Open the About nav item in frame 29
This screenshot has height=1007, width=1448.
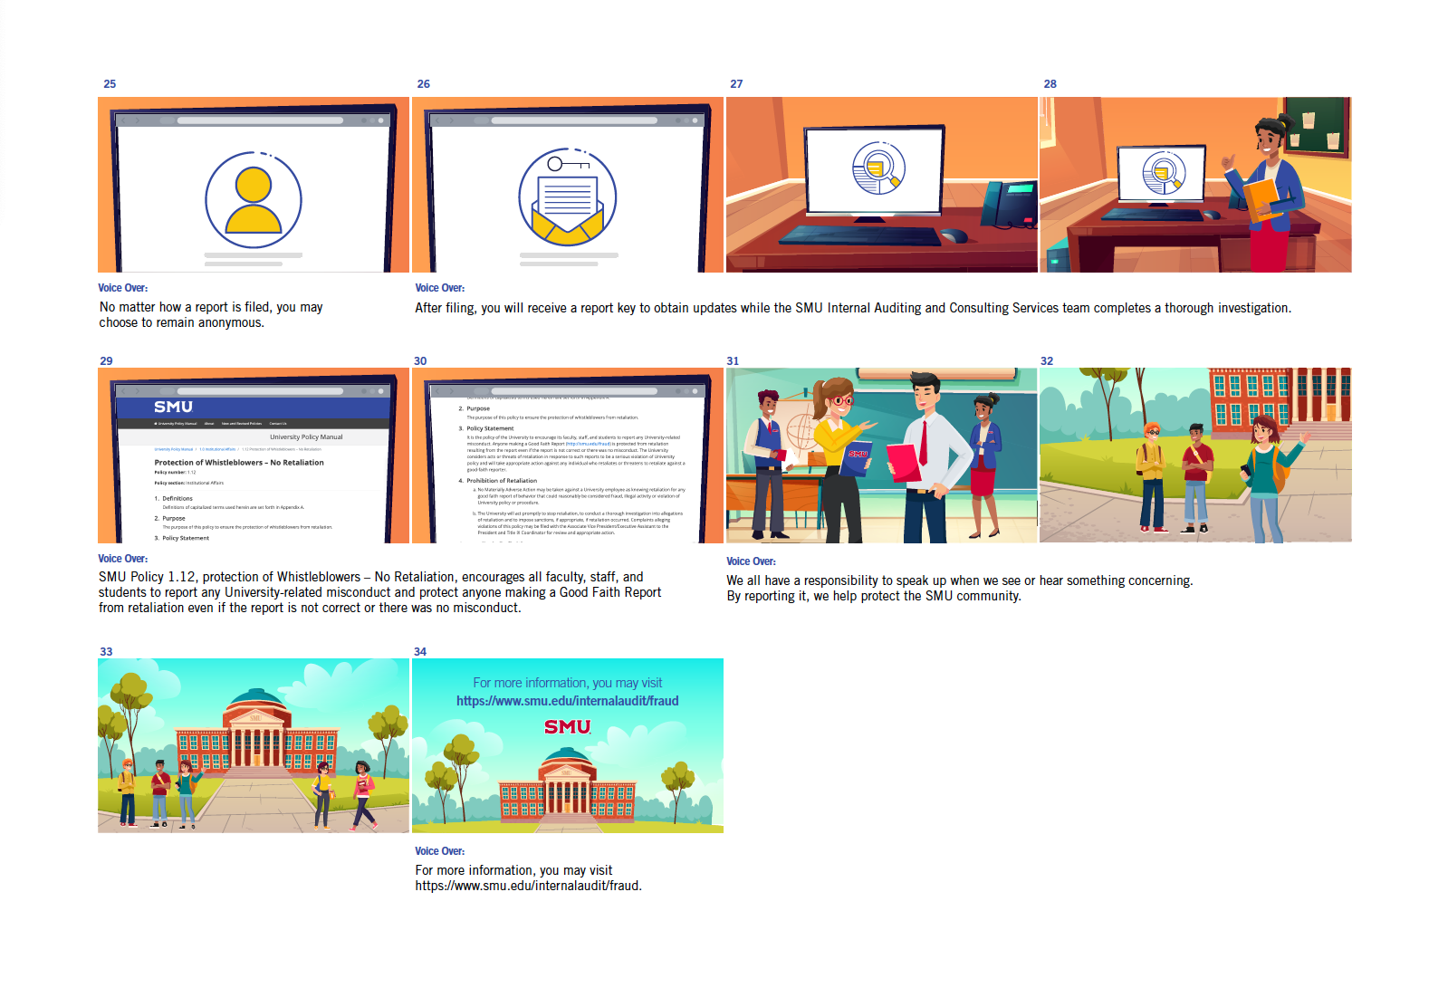[209, 423]
